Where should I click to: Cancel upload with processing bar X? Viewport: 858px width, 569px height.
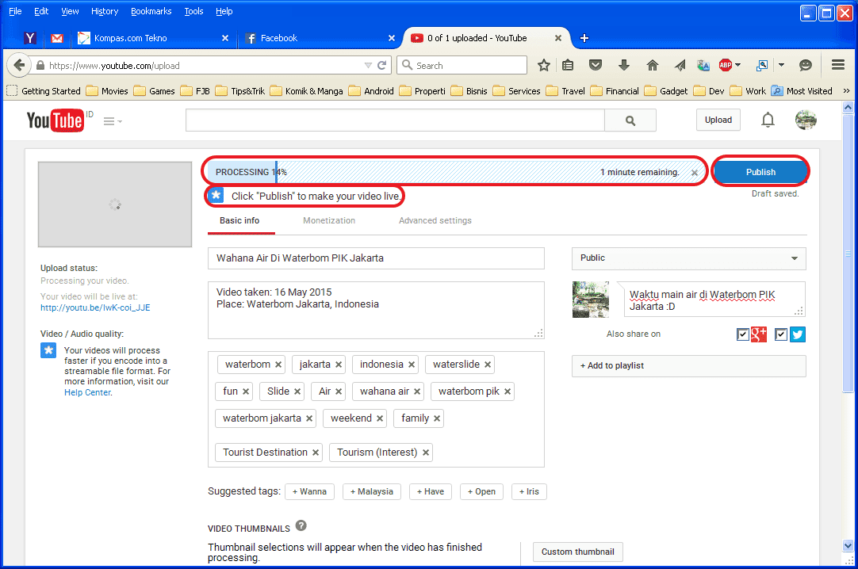[695, 173]
